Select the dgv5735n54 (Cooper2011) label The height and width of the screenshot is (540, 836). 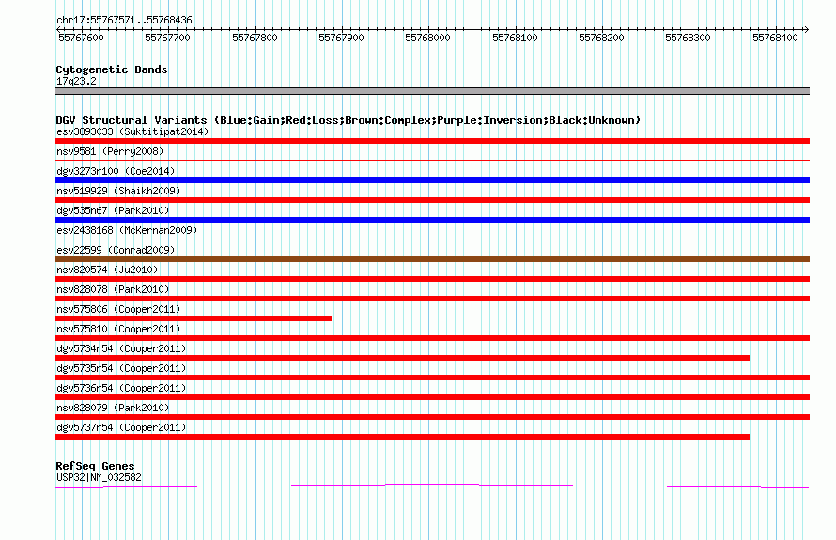(121, 368)
